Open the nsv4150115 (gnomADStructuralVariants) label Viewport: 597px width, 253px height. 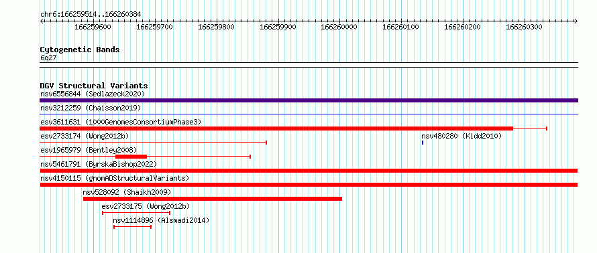tap(115, 178)
